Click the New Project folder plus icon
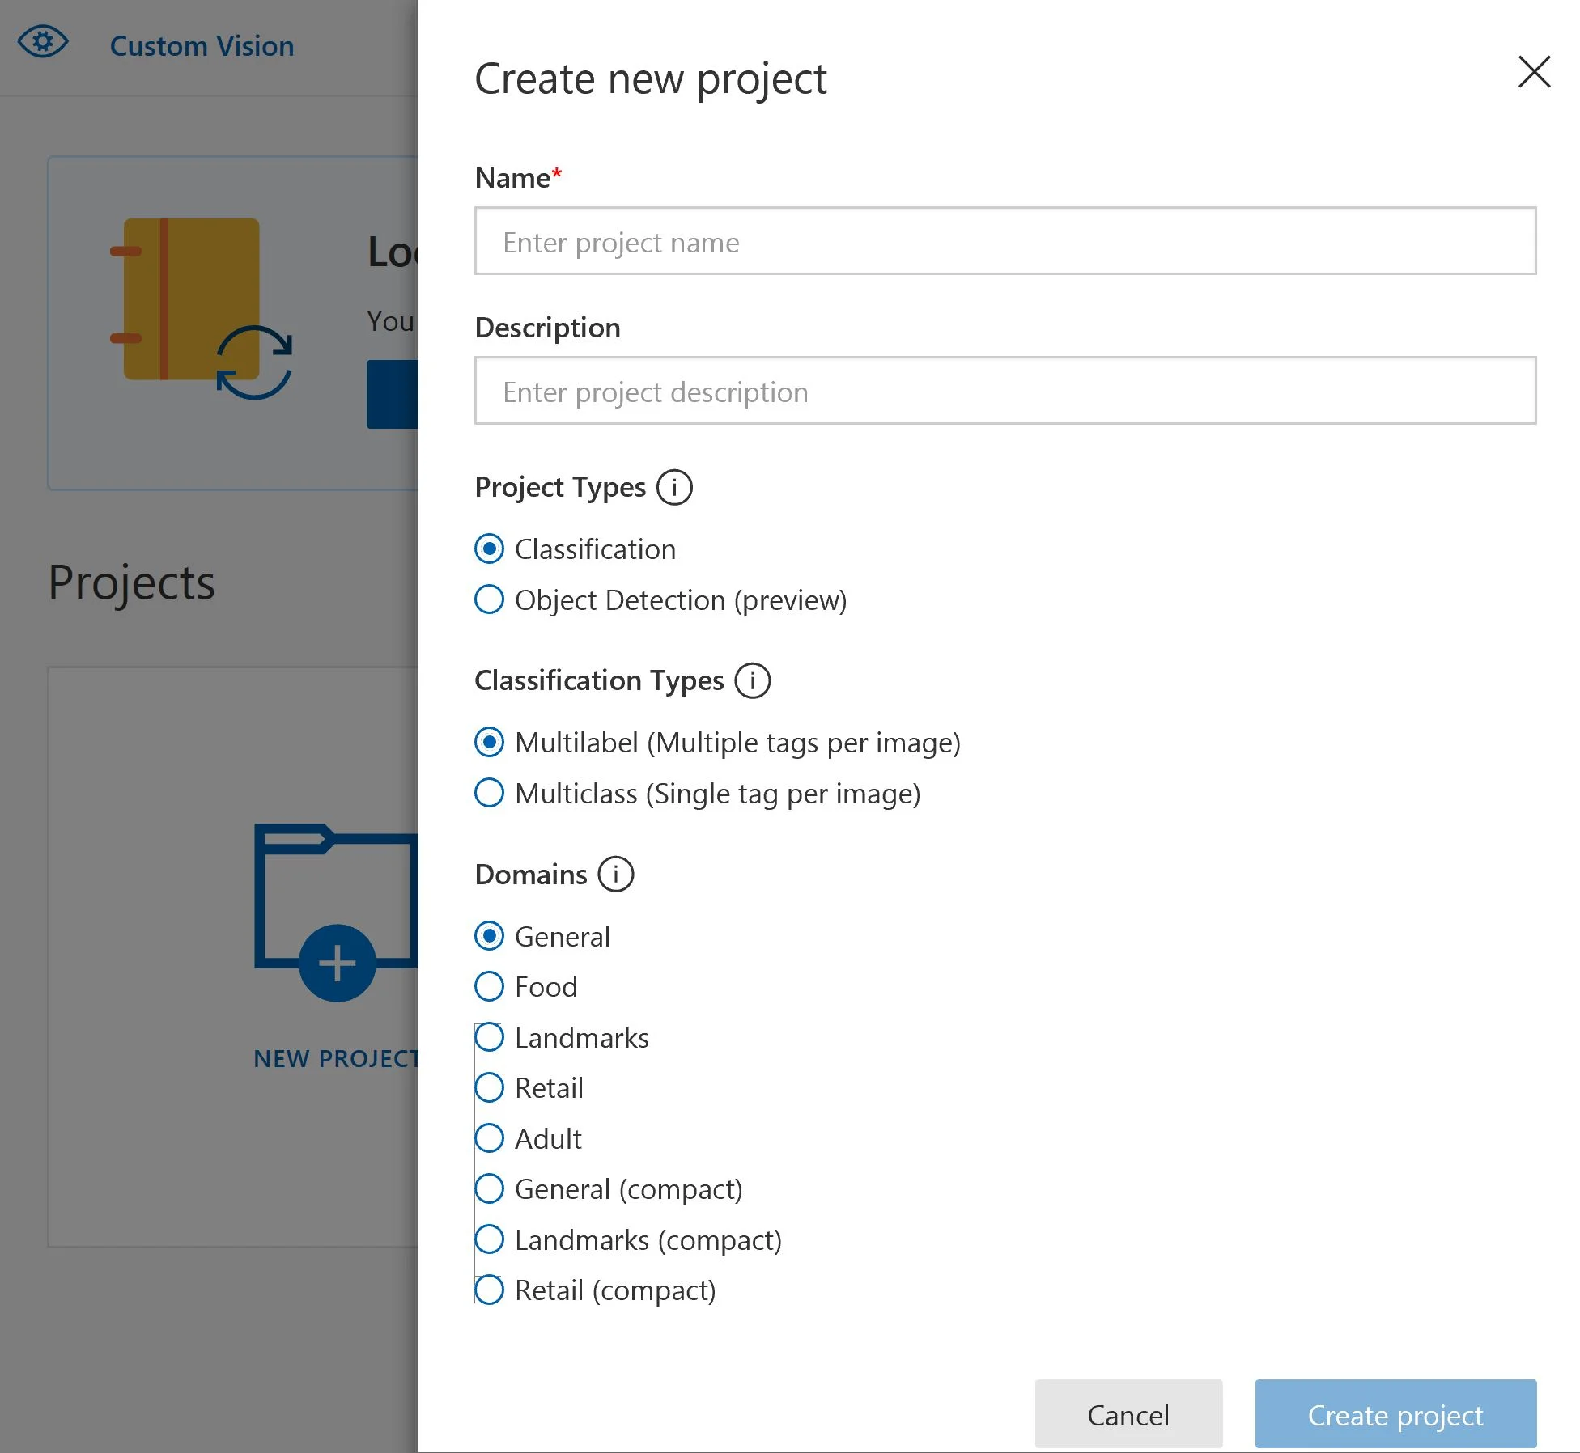Viewport: 1580px width, 1453px height. click(337, 963)
